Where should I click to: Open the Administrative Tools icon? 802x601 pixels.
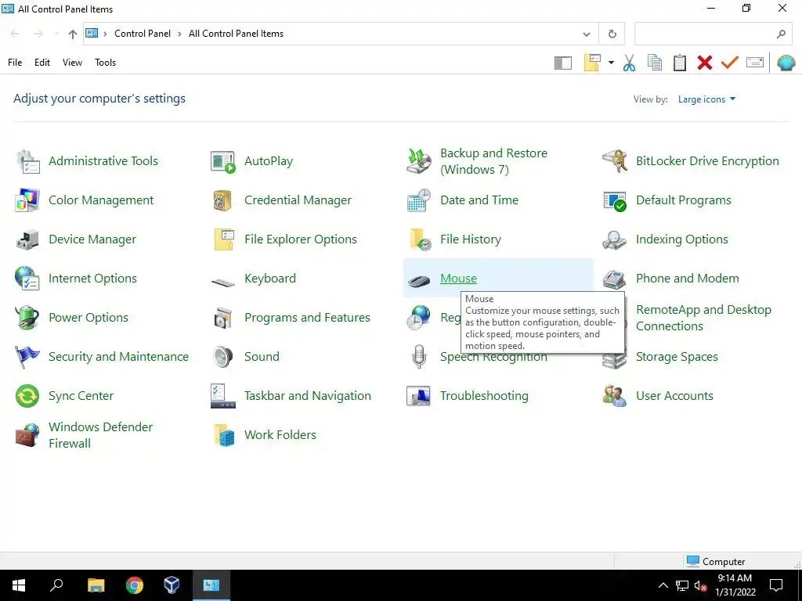27,161
